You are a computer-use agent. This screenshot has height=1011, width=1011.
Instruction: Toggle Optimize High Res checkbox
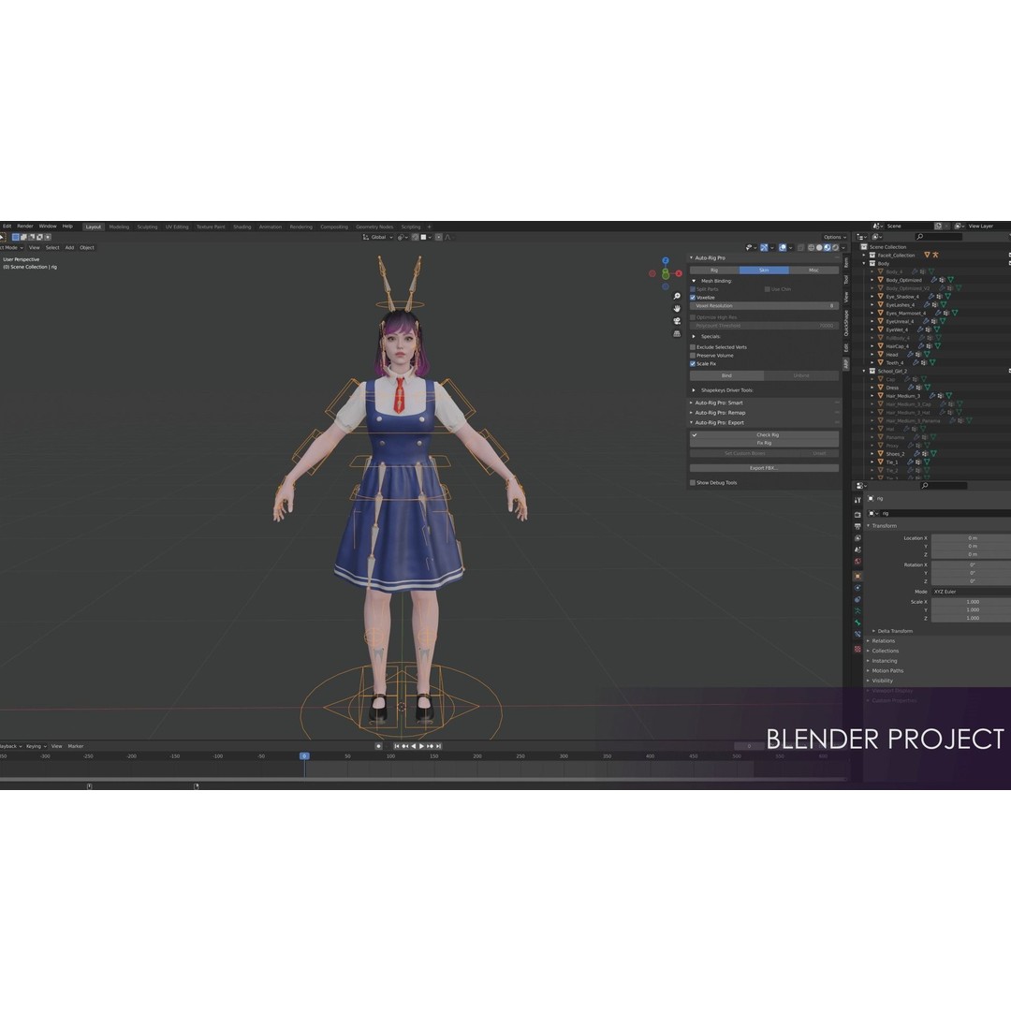[693, 317]
